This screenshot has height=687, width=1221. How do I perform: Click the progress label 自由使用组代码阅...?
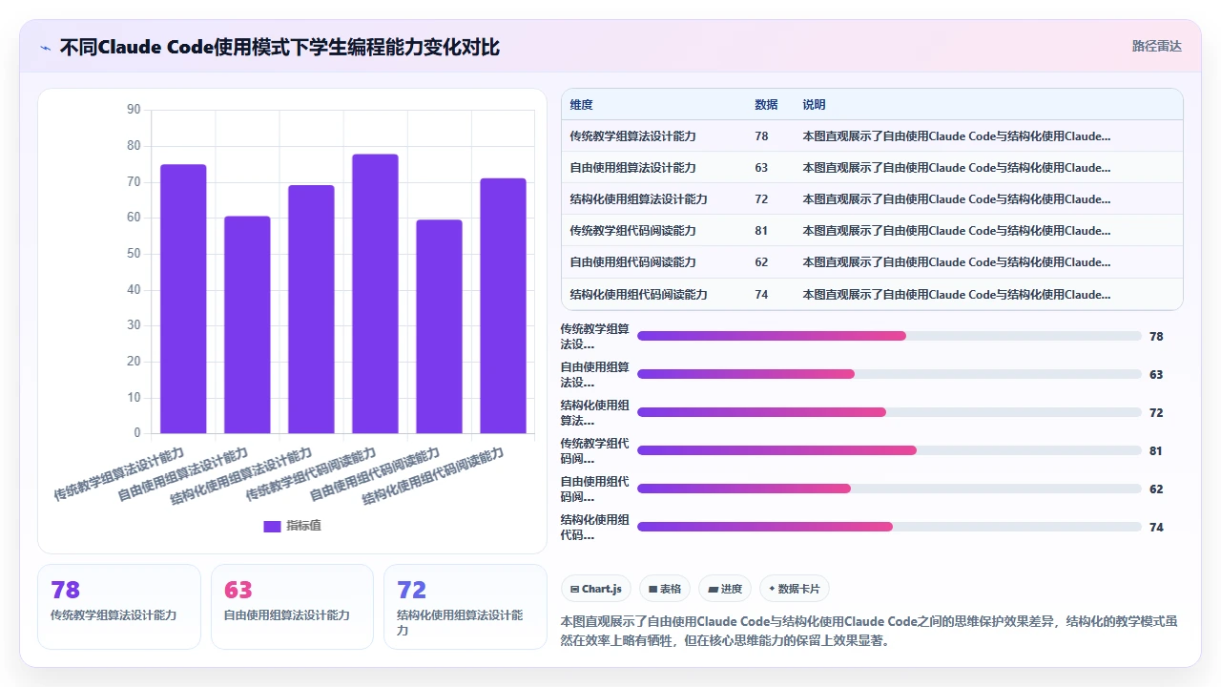595,489
